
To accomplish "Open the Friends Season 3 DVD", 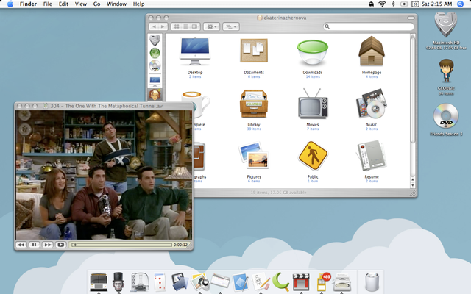I will pyautogui.click(x=446, y=116).
